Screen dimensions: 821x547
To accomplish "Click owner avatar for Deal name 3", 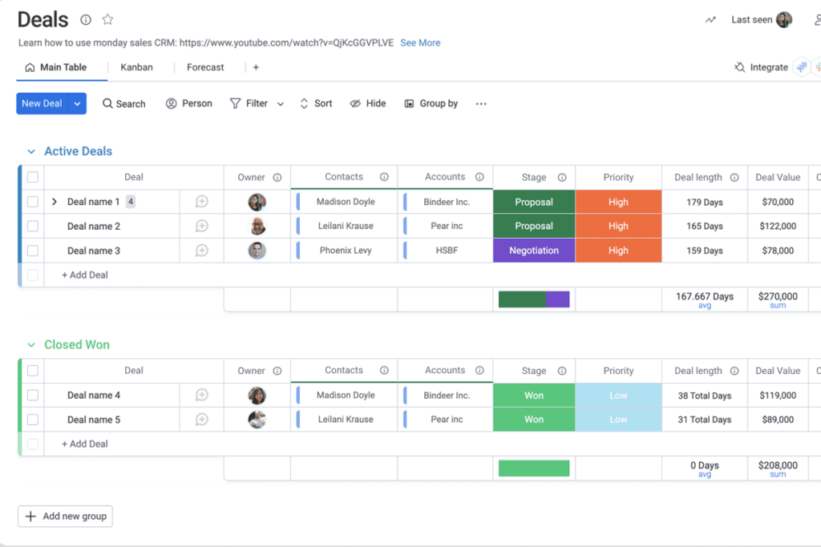I will (257, 251).
